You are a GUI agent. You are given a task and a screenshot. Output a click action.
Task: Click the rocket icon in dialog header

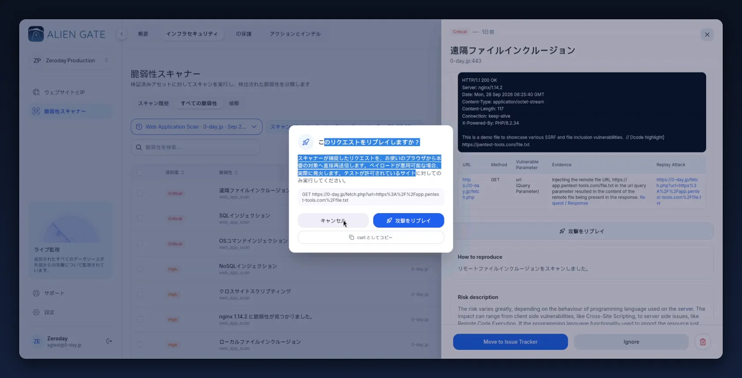[x=306, y=142]
